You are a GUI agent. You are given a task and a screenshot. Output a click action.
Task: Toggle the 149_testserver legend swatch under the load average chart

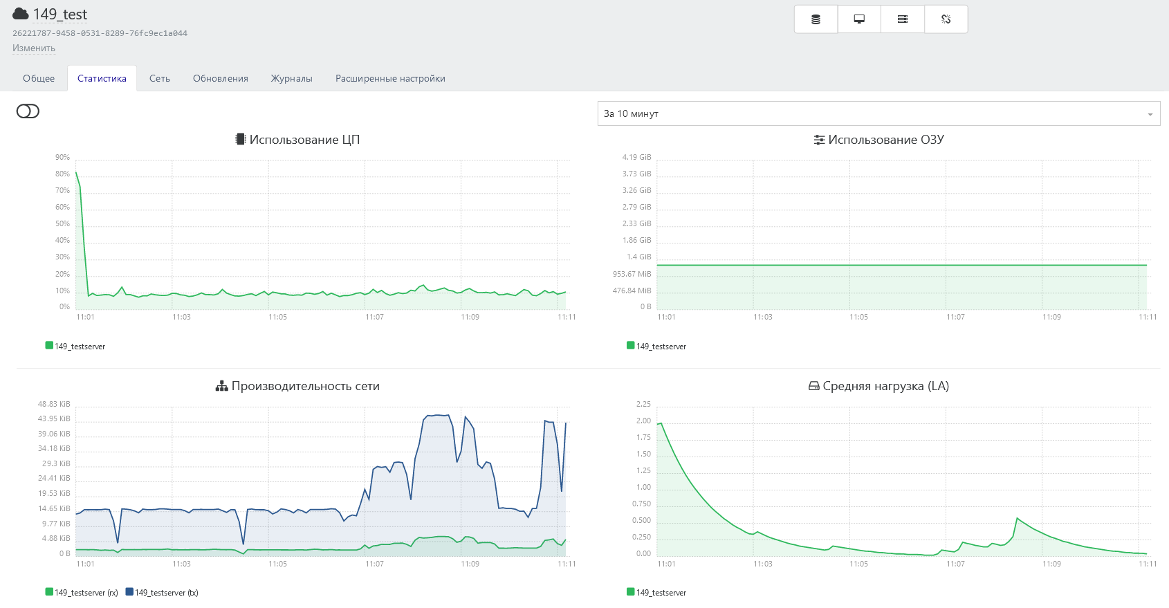point(631,591)
